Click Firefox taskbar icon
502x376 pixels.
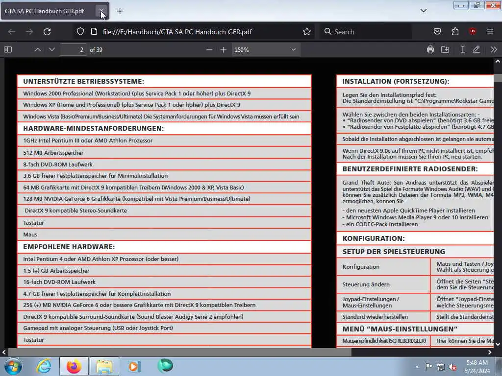[x=74, y=366]
